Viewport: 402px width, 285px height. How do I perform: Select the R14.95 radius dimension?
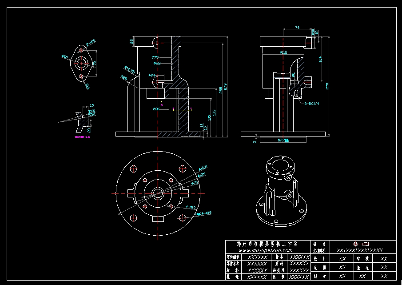tap(130, 70)
